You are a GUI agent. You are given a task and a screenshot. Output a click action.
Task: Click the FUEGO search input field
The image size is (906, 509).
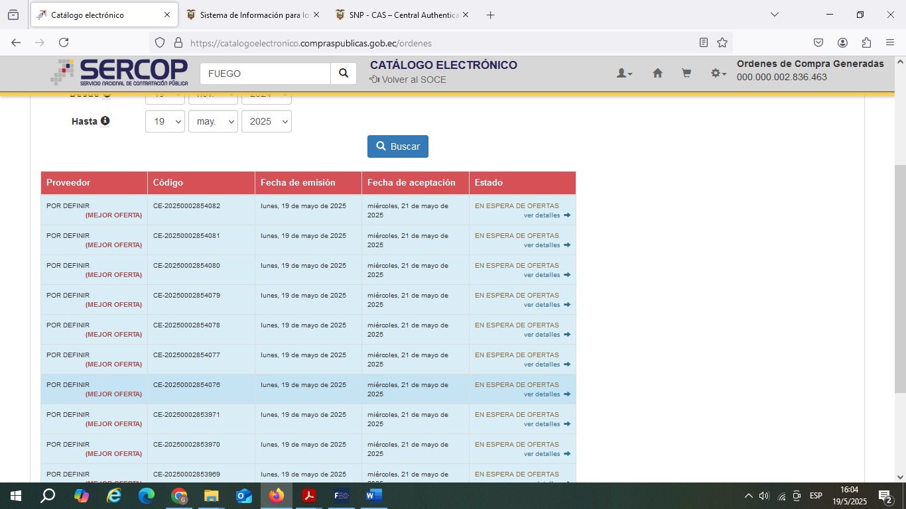265,74
